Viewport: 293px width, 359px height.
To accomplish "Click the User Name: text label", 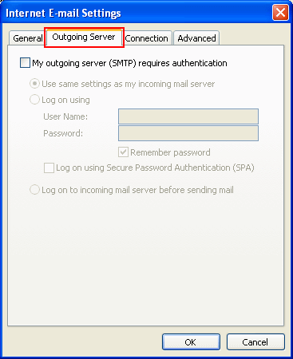I will click(x=65, y=116).
